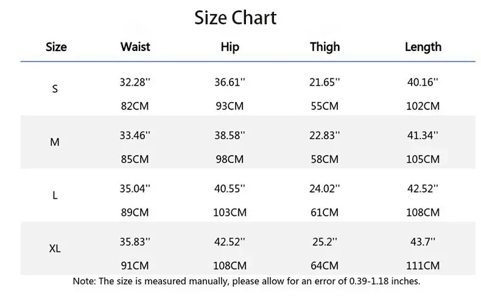Select the 89CM waist value
The width and height of the screenshot is (481, 296).
tap(135, 213)
